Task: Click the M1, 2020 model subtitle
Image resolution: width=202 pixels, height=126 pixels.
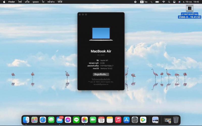Action: [101, 55]
